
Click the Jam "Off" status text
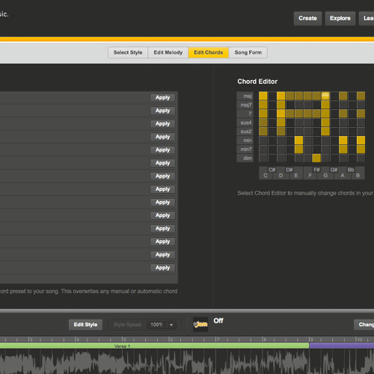point(218,321)
